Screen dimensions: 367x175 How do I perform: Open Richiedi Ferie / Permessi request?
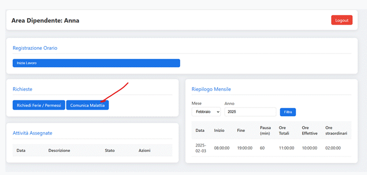39,105
